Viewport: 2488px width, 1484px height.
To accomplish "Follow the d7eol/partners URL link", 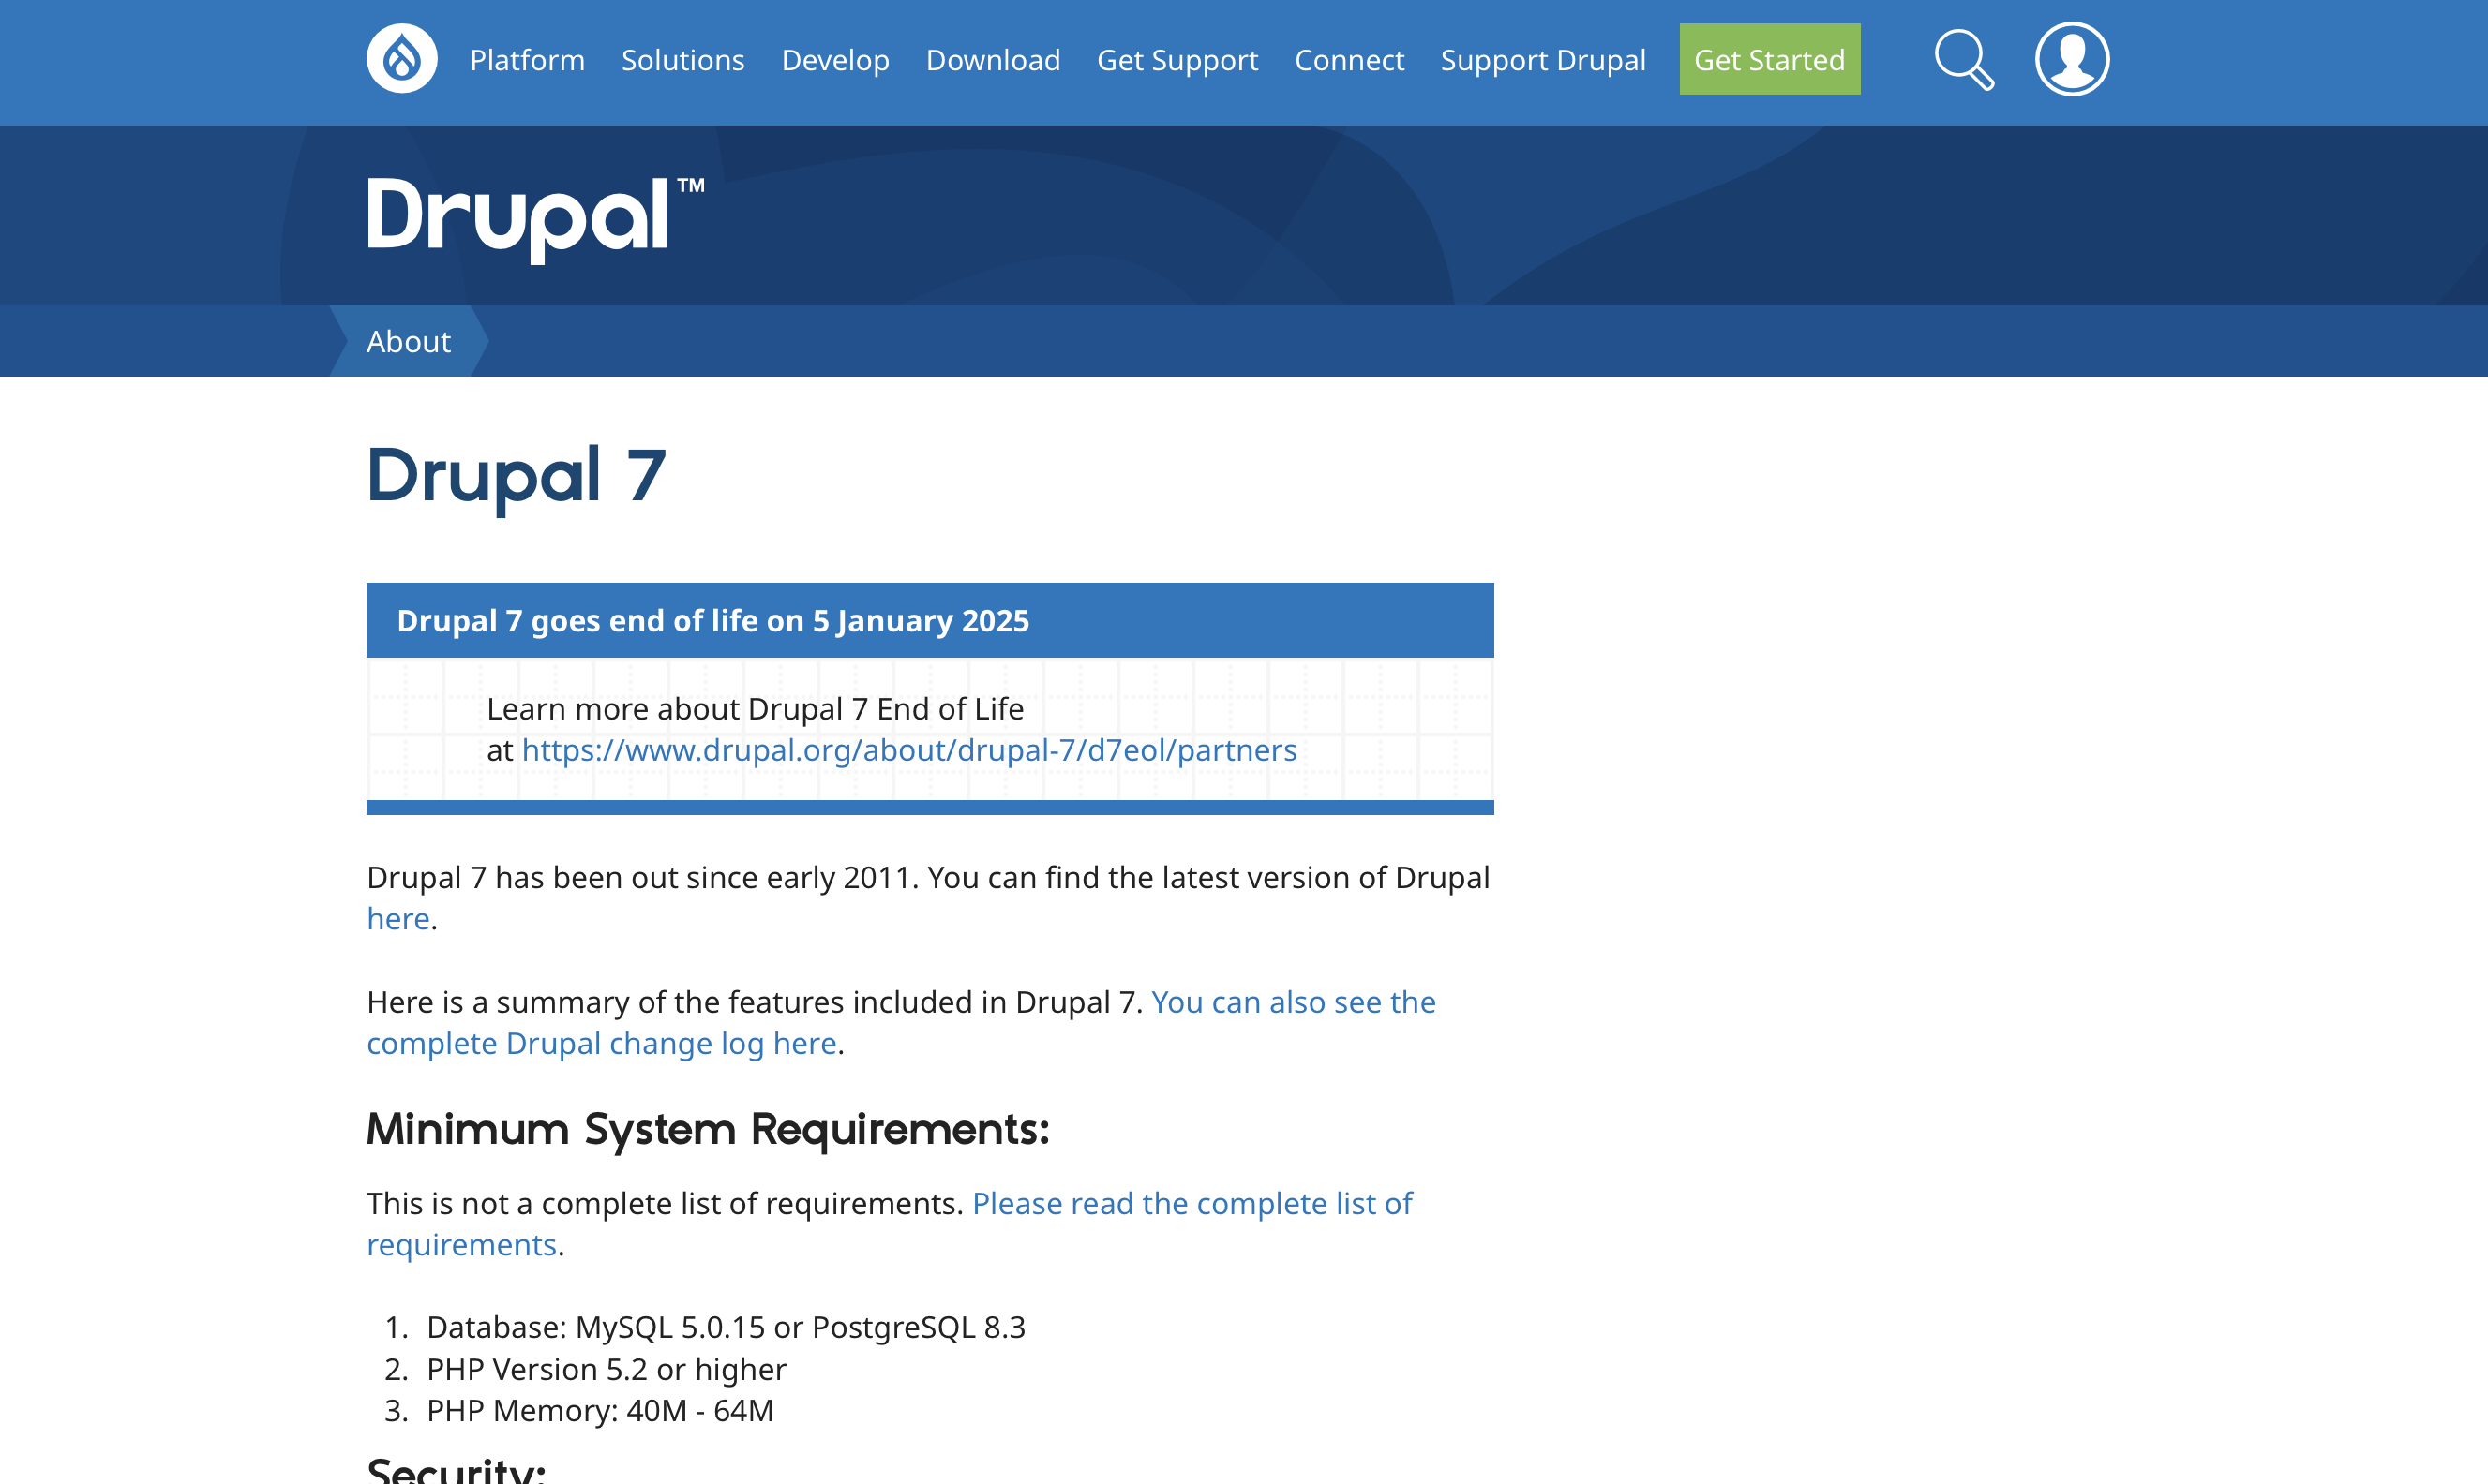I will [908, 750].
